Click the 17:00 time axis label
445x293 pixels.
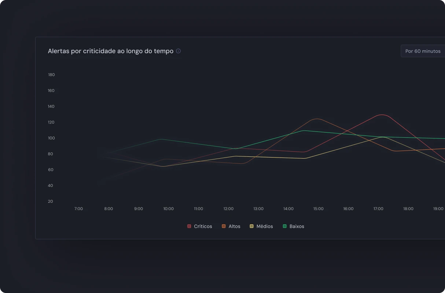(378, 209)
